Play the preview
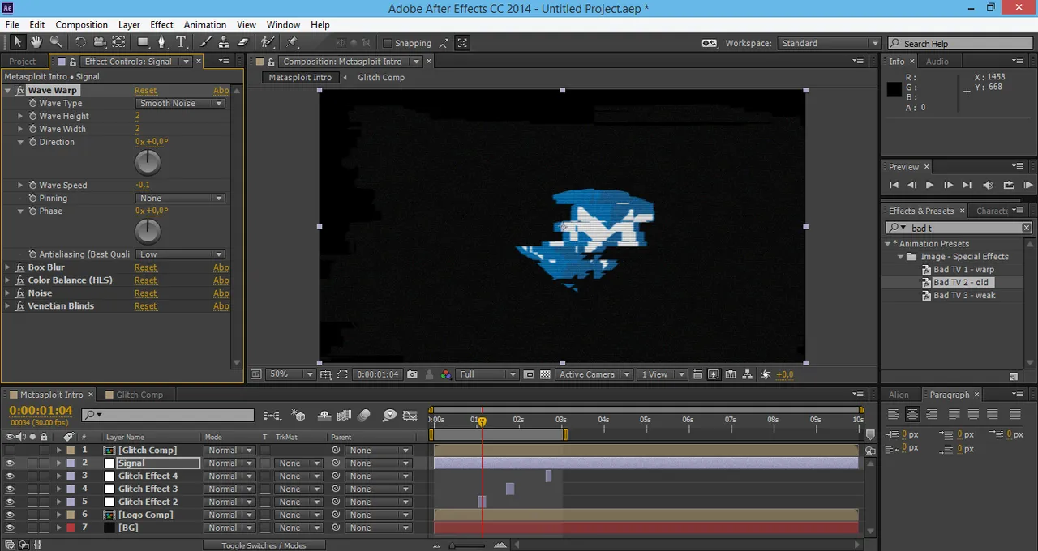Image resolution: width=1038 pixels, height=551 pixels. pos(929,185)
